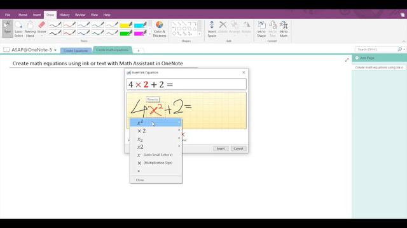Open the History ribbon tab
Image resolution: width=407 pixels, height=228 pixels.
[64, 15]
